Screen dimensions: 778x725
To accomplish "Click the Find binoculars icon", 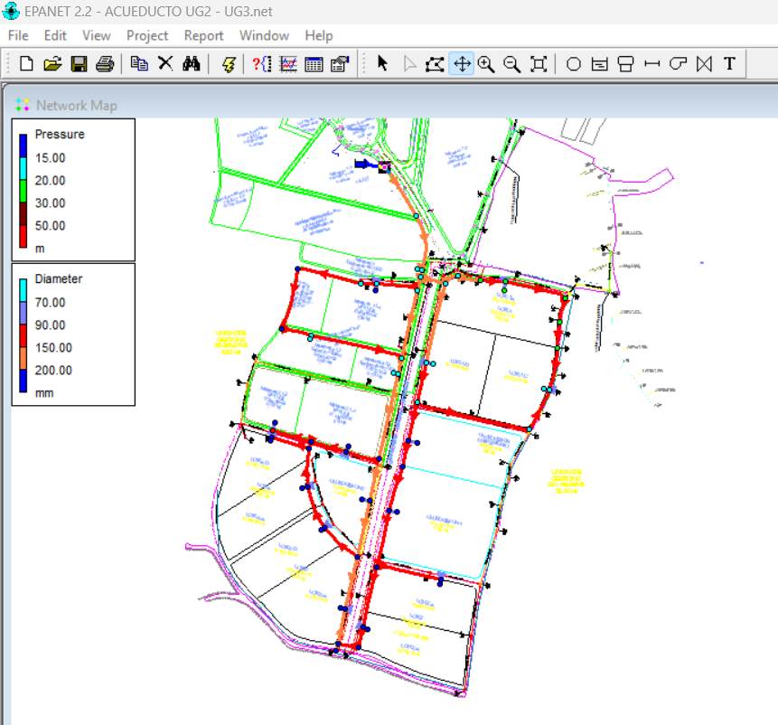I will [x=191, y=63].
